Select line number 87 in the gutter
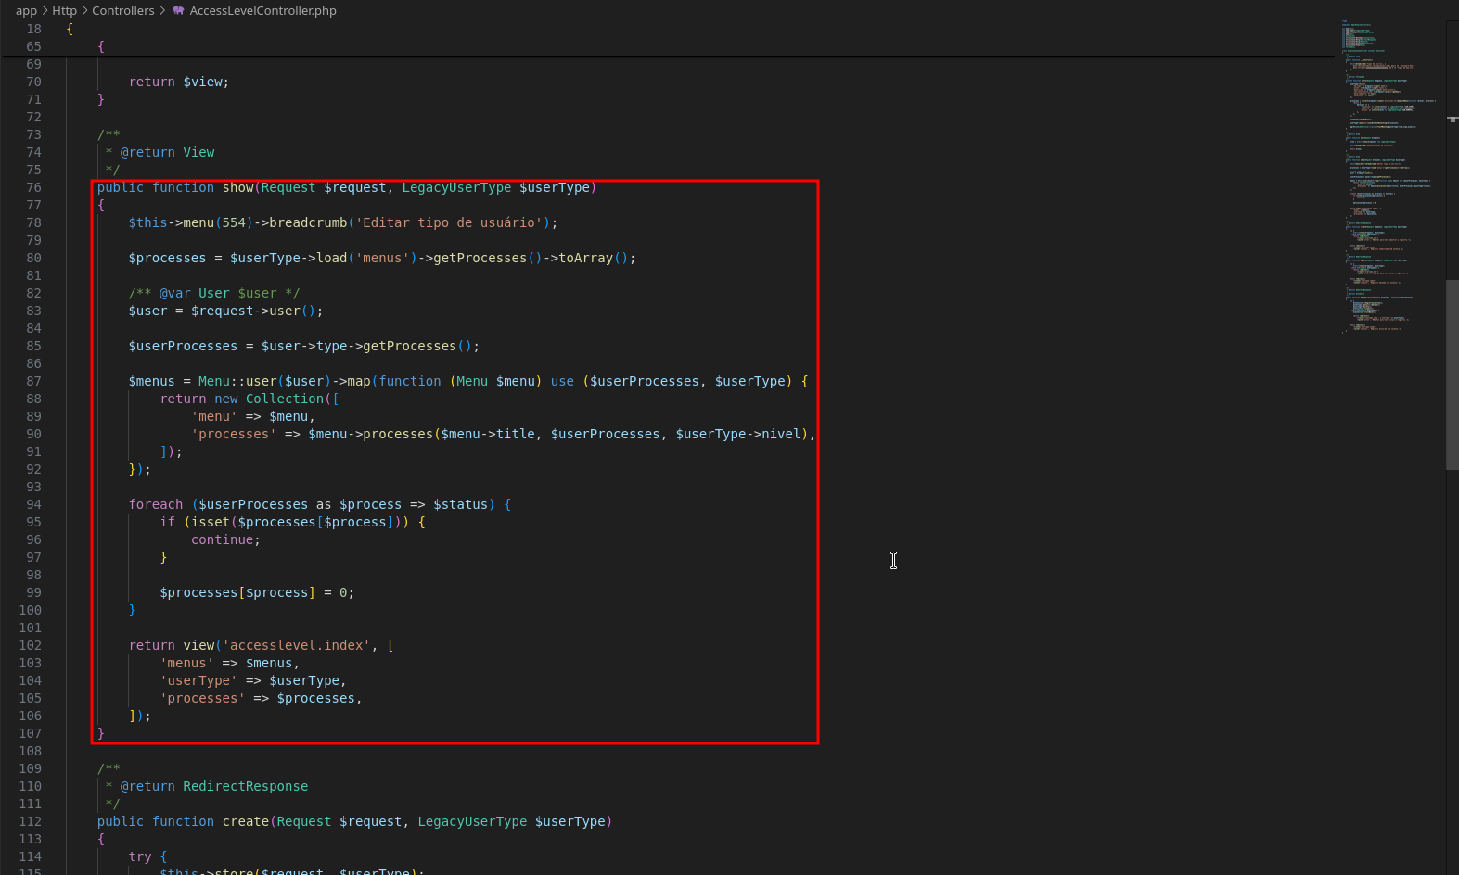The height and width of the screenshot is (875, 1459). coord(33,381)
